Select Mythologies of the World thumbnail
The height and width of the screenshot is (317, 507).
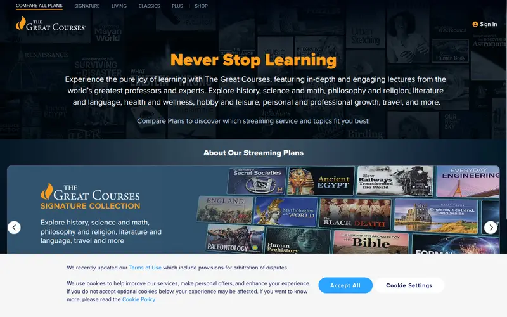point(286,211)
